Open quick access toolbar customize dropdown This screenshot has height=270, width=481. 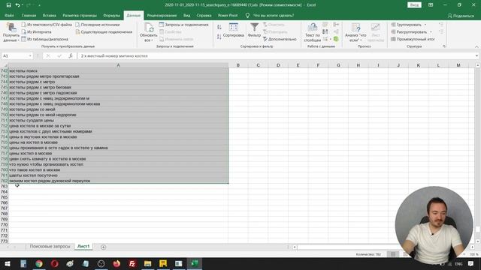(x=40, y=5)
